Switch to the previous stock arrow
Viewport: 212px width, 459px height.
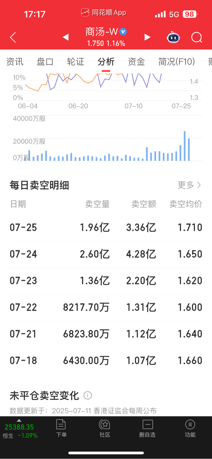pos(65,37)
